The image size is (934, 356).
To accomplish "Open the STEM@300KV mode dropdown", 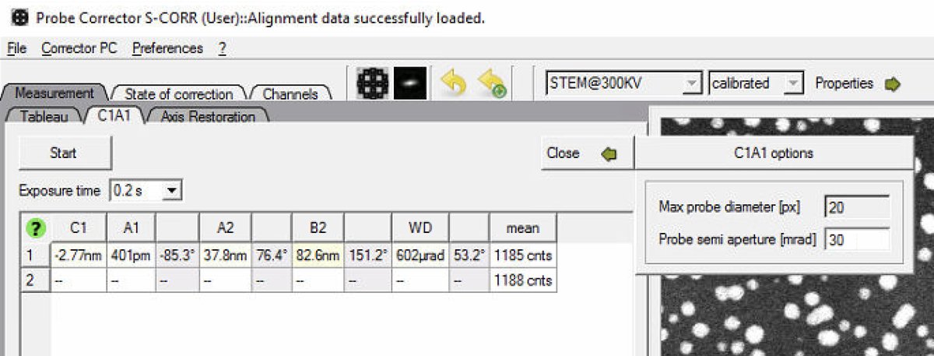I will pos(690,83).
